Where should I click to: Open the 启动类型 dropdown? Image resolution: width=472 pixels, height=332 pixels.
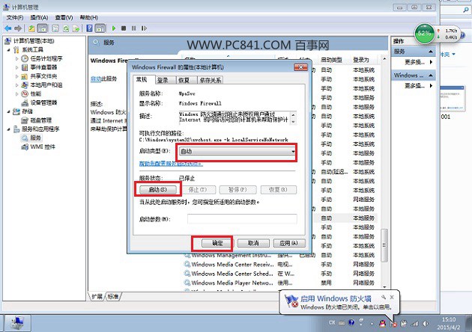[237, 152]
